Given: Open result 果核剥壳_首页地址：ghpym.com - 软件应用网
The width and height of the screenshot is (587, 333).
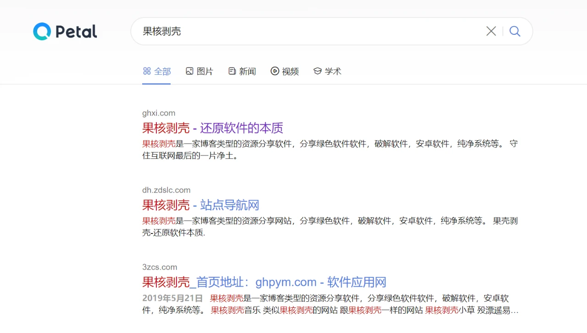Looking at the screenshot, I should pyautogui.click(x=264, y=282).
